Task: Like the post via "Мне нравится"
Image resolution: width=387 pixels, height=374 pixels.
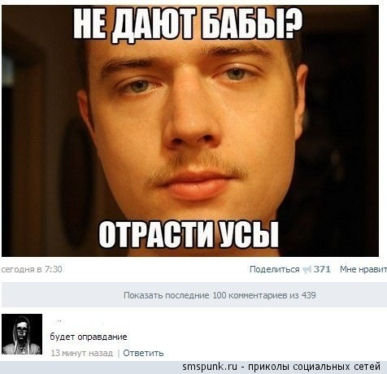Action: click(363, 269)
